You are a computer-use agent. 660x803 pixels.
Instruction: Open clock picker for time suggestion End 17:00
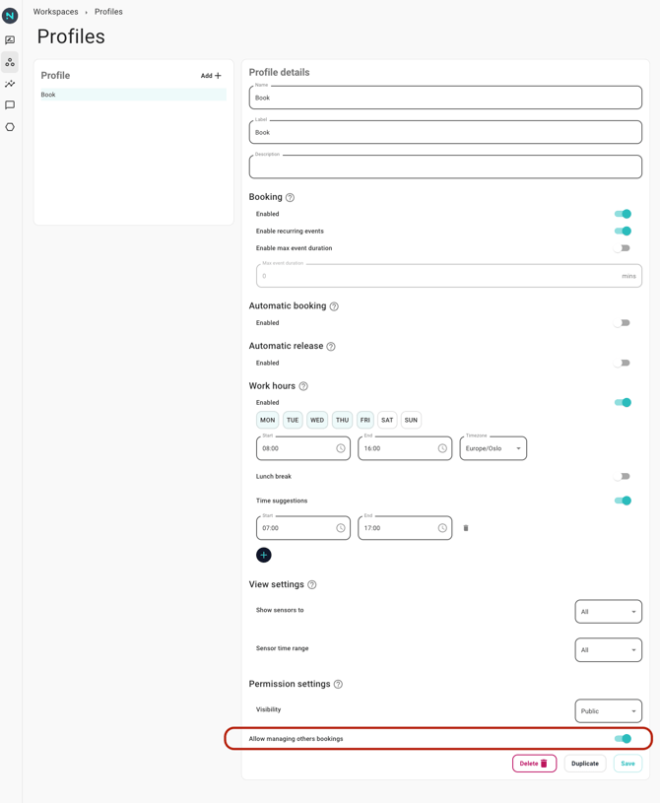pos(442,528)
